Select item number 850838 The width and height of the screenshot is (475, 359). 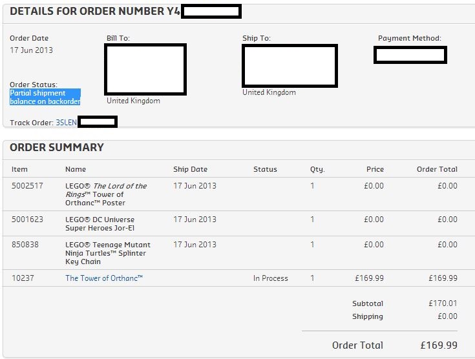[25, 245]
